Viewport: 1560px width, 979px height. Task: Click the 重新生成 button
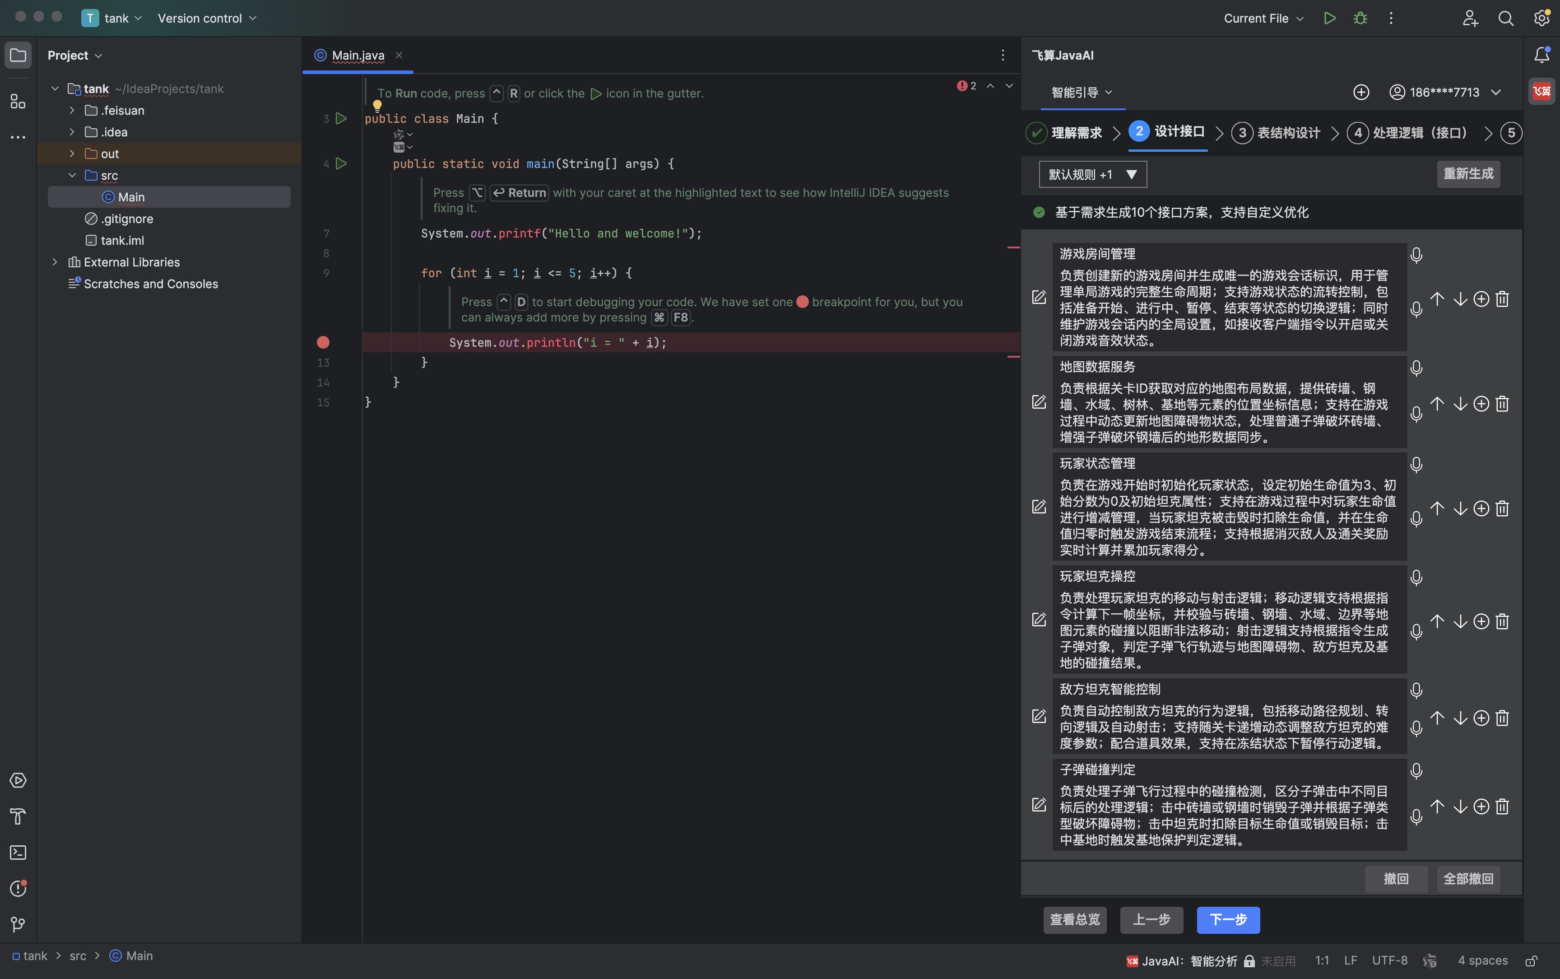(x=1467, y=174)
